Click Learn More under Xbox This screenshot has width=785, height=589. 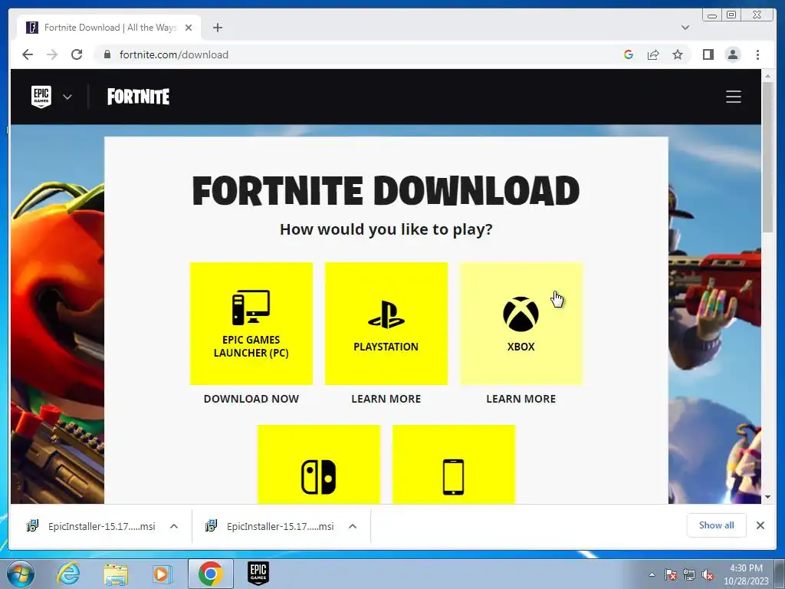coord(521,399)
